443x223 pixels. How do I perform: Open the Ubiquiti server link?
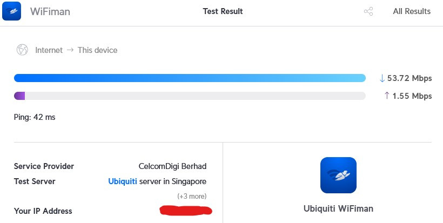tap(123, 181)
